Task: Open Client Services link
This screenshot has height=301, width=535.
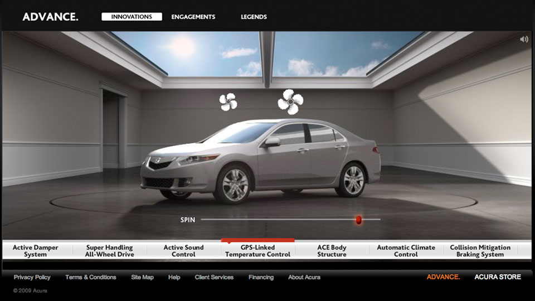Action: [214, 277]
